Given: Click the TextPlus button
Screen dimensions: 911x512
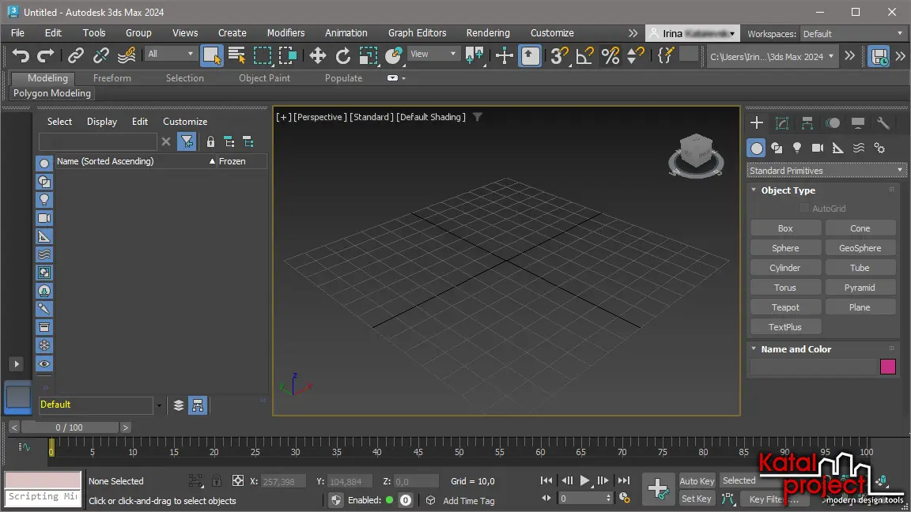Looking at the screenshot, I should [785, 327].
